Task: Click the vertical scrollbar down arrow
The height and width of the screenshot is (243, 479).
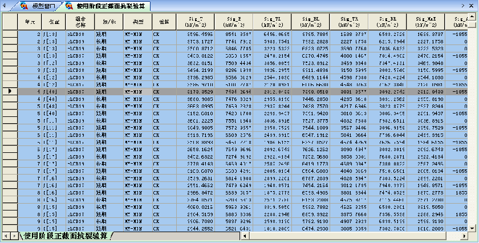Action: coord(472,228)
